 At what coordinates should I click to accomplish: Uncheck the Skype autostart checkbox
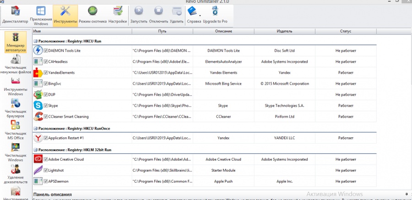click(45, 105)
